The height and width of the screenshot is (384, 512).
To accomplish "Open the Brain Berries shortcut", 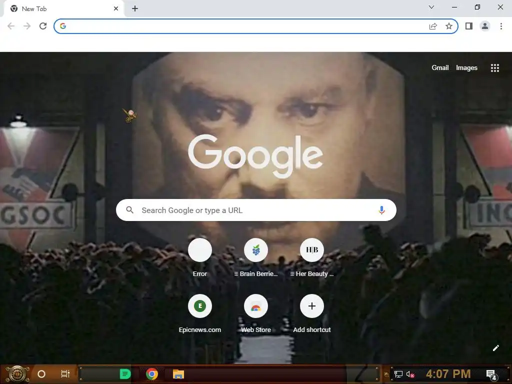I will (x=256, y=257).
